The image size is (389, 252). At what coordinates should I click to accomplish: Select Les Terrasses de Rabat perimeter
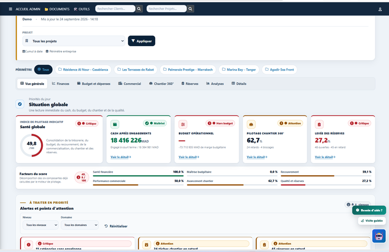(136, 70)
